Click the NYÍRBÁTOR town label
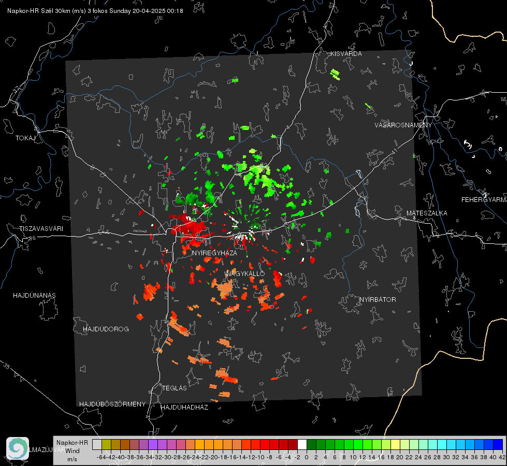Viewport: 507px width, 466px height. coord(378,300)
